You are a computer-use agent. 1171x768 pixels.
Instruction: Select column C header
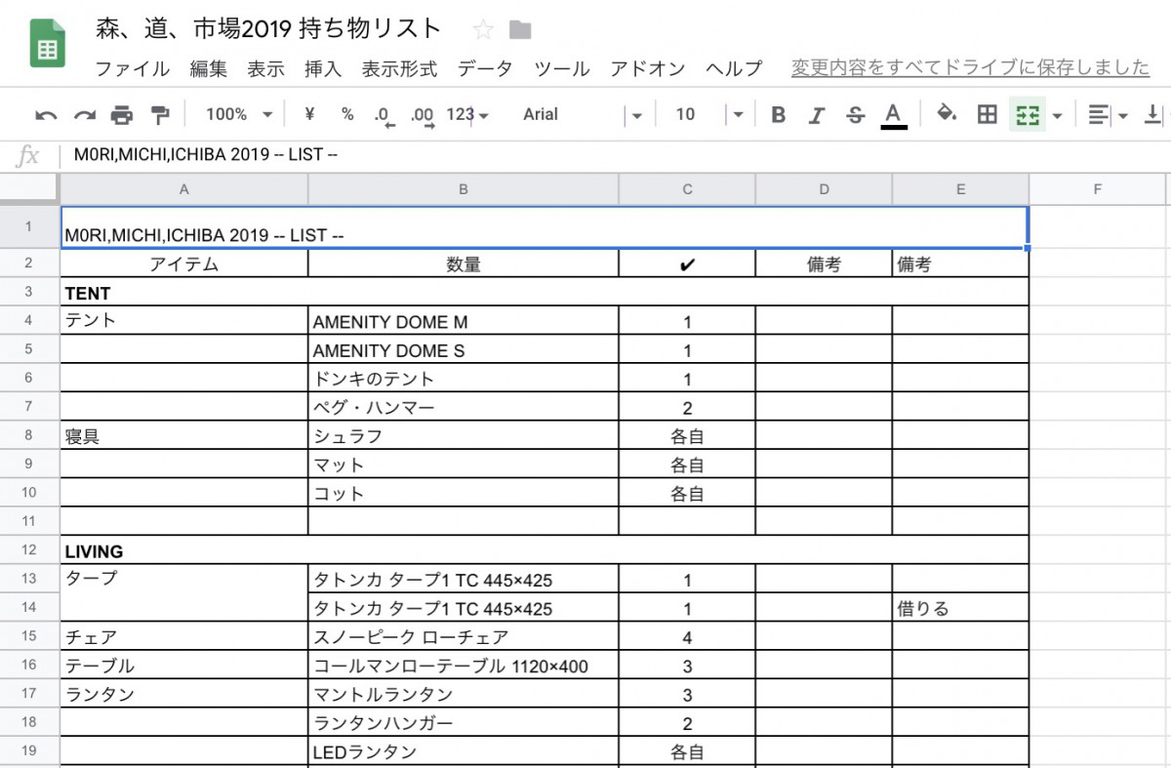click(687, 189)
